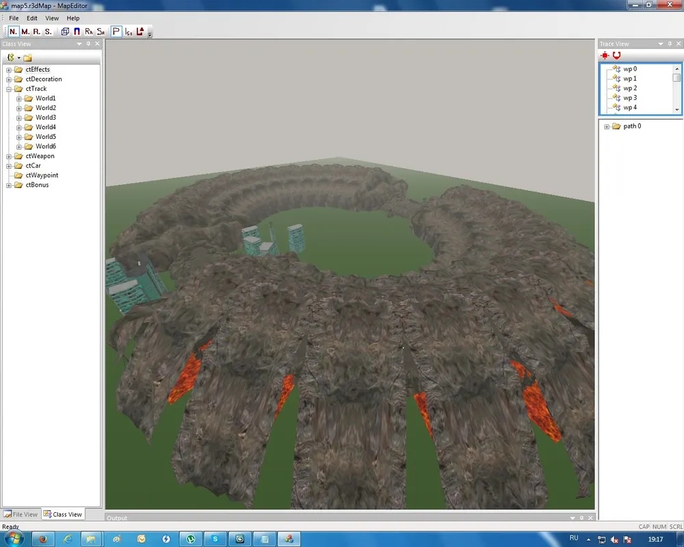Select the N. mode toolbar button
This screenshot has width=684, height=547.
click(14, 31)
